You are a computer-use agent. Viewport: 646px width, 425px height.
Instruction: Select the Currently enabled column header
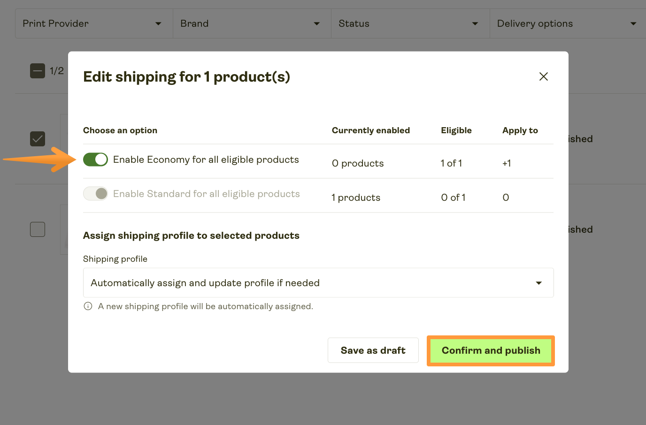tap(371, 130)
